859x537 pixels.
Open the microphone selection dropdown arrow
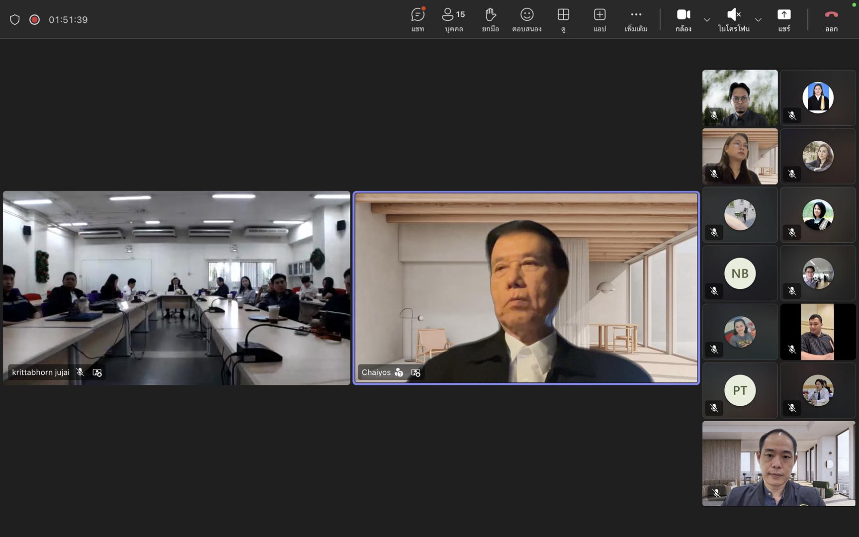click(759, 20)
